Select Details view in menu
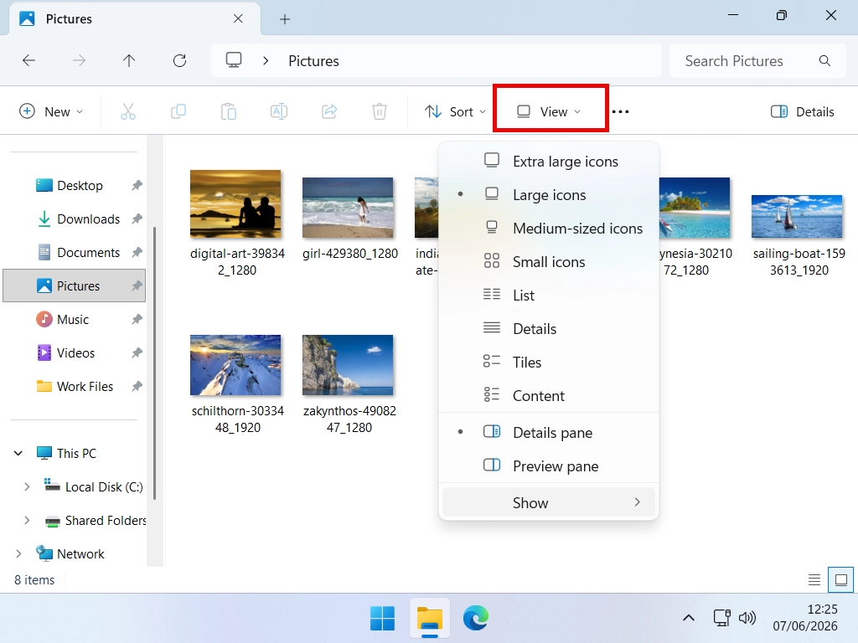The image size is (858, 643). (x=549, y=328)
